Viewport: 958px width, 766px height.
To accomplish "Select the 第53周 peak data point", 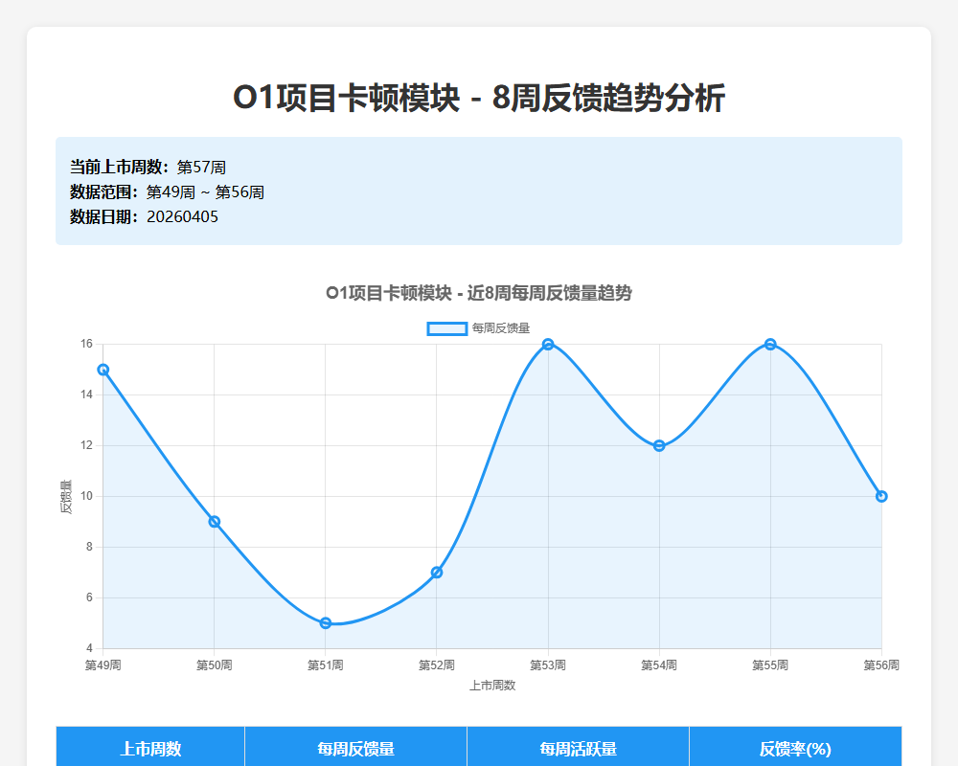I will click(548, 345).
